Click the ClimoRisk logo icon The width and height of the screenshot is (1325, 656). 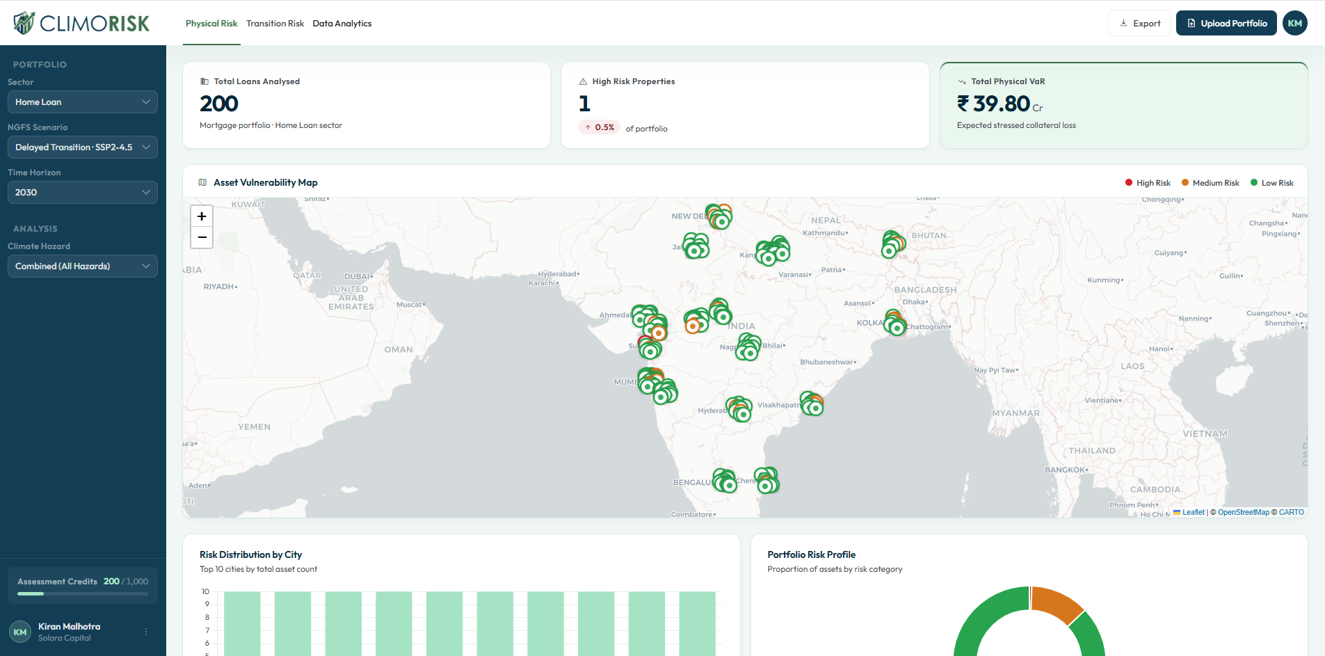coord(24,23)
